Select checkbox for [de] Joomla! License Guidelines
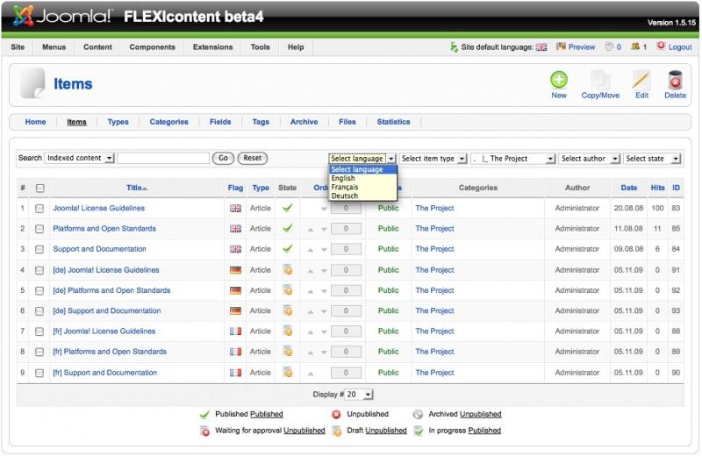This screenshot has height=456, width=702. [39, 270]
